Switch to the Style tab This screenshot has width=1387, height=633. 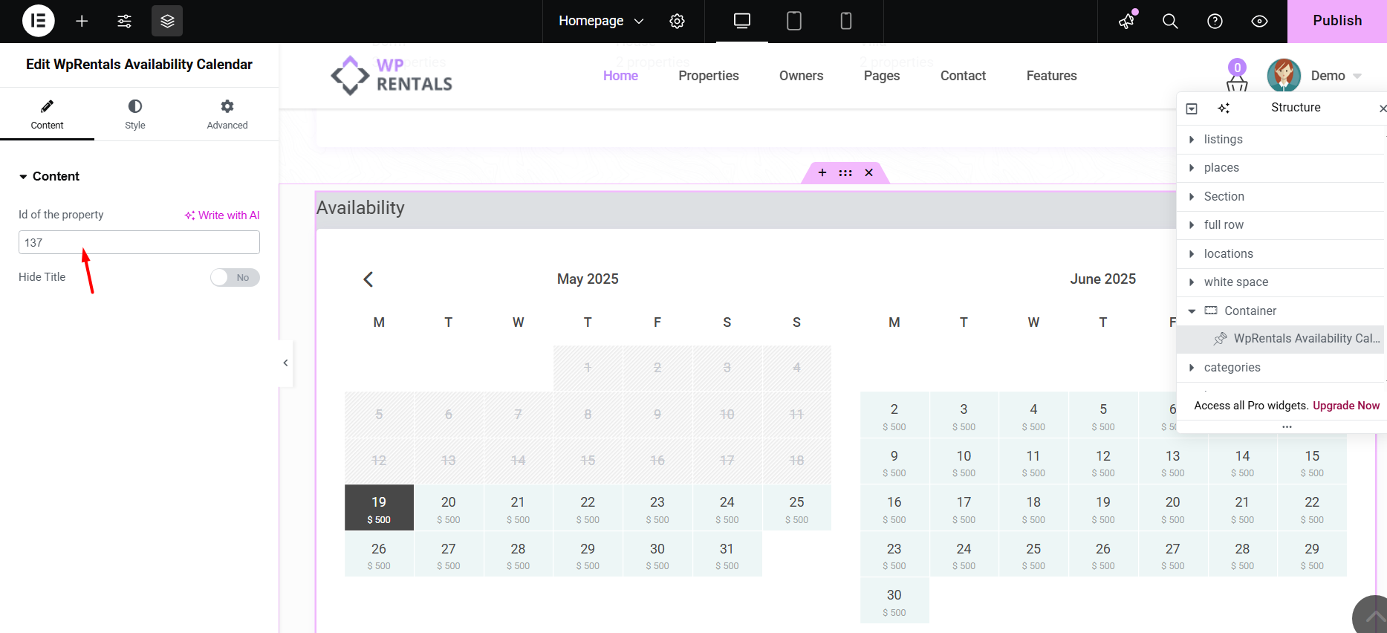[135, 114]
